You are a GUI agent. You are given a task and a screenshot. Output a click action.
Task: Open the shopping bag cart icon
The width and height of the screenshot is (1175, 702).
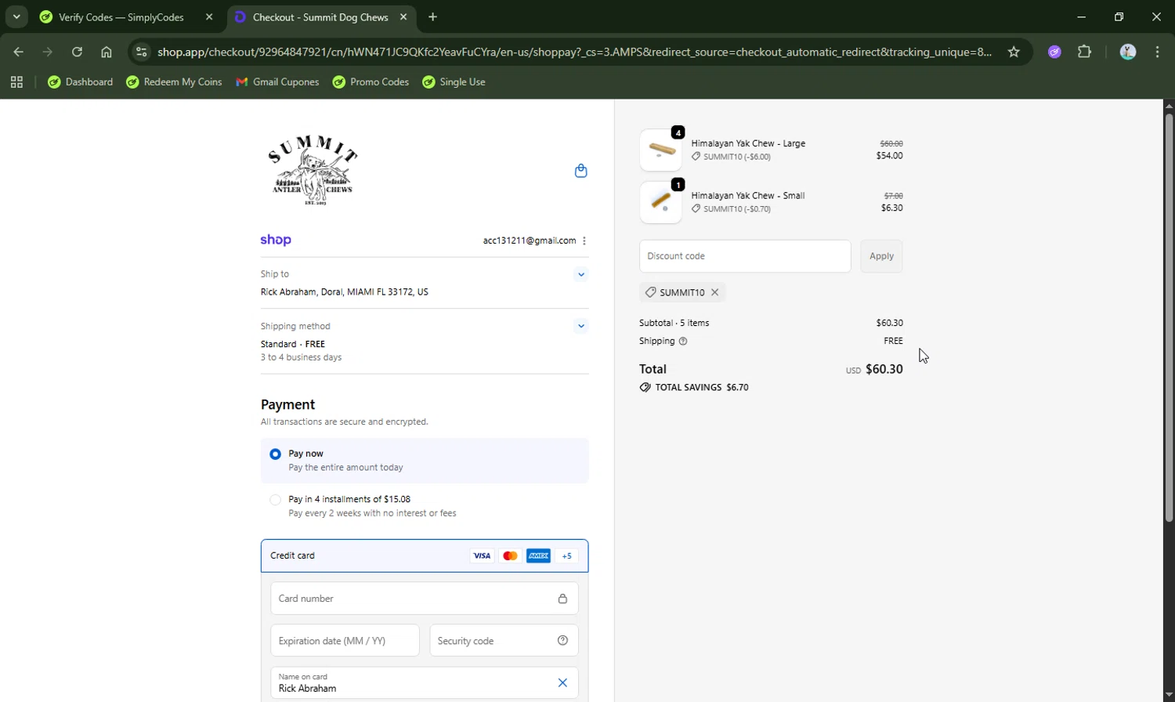click(580, 171)
